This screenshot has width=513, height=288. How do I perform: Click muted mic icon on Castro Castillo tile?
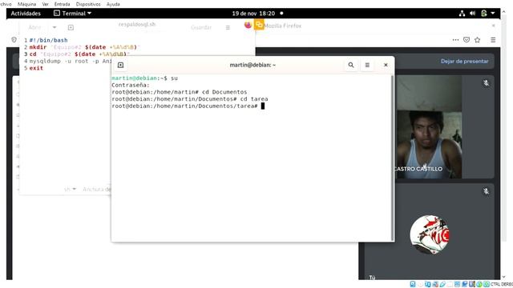click(x=487, y=83)
